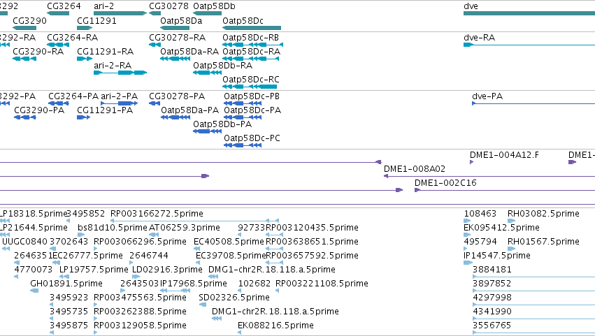Click the ari-2 gene feature

pyautogui.click(x=120, y=13)
